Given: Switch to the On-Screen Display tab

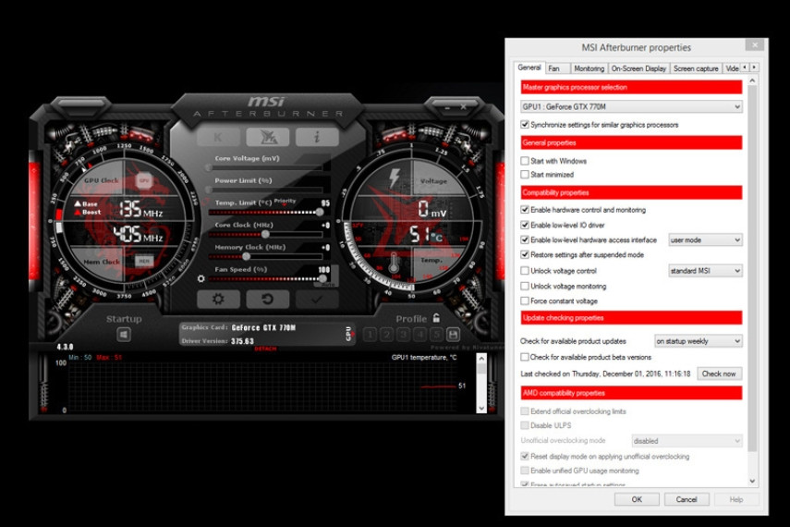Looking at the screenshot, I should click(638, 68).
